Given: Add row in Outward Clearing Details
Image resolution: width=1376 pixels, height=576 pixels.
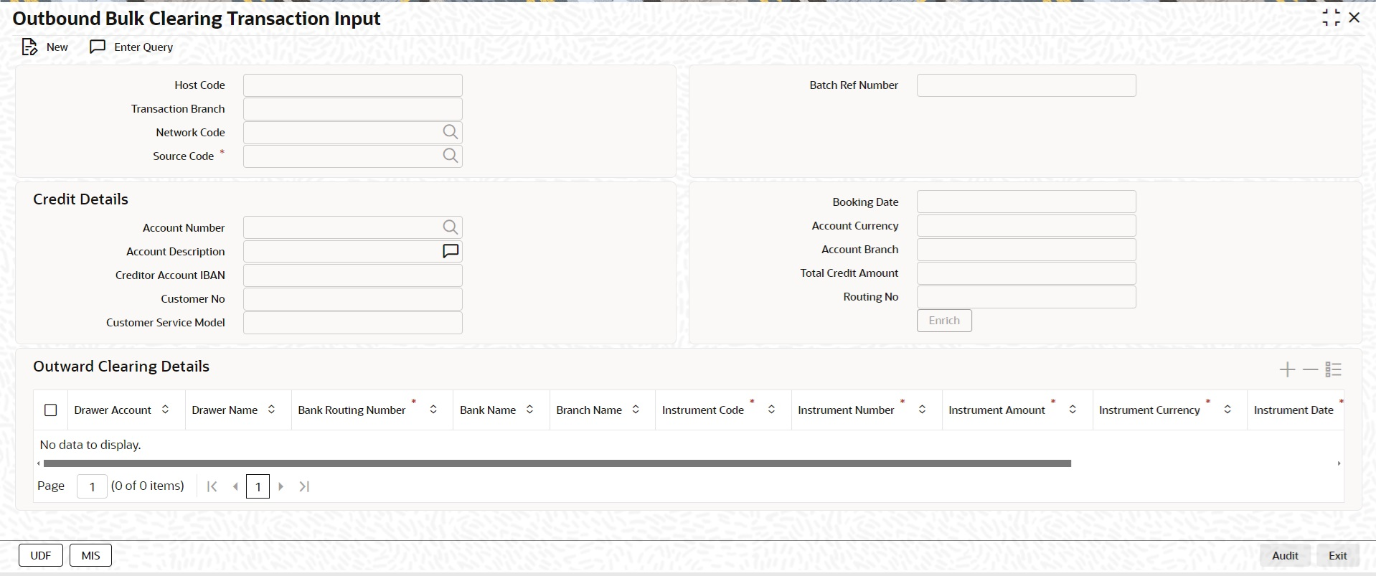Looking at the screenshot, I should click(1287, 369).
